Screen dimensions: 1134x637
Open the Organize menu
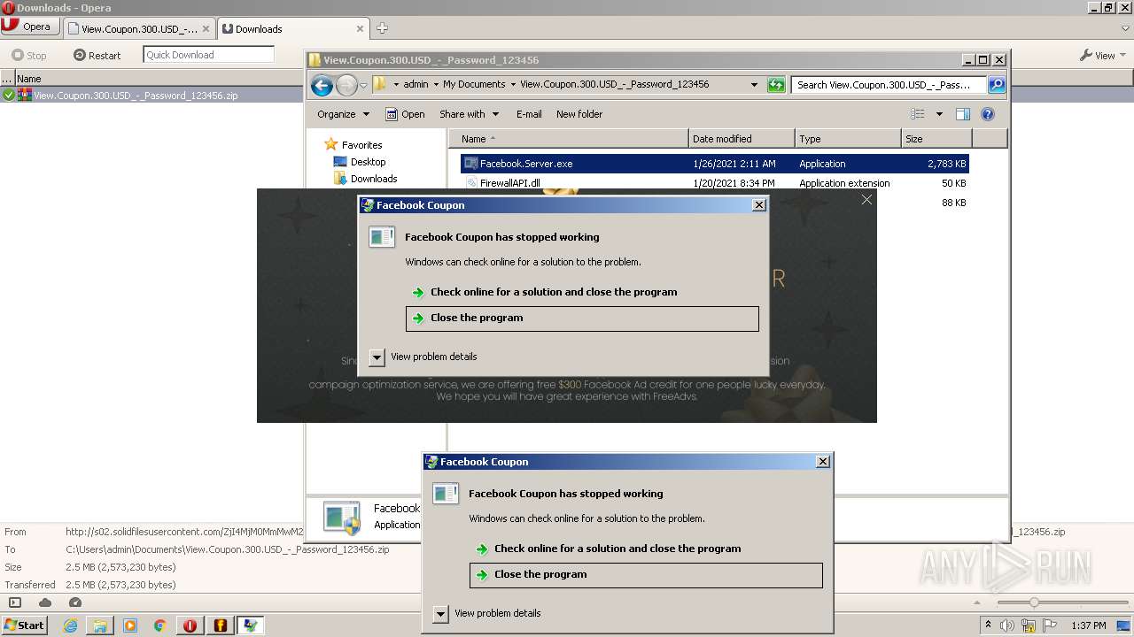(x=343, y=114)
